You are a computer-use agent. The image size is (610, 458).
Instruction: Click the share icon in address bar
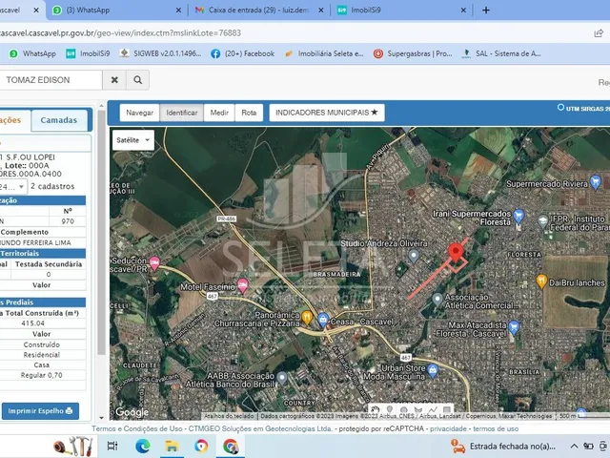599,33
